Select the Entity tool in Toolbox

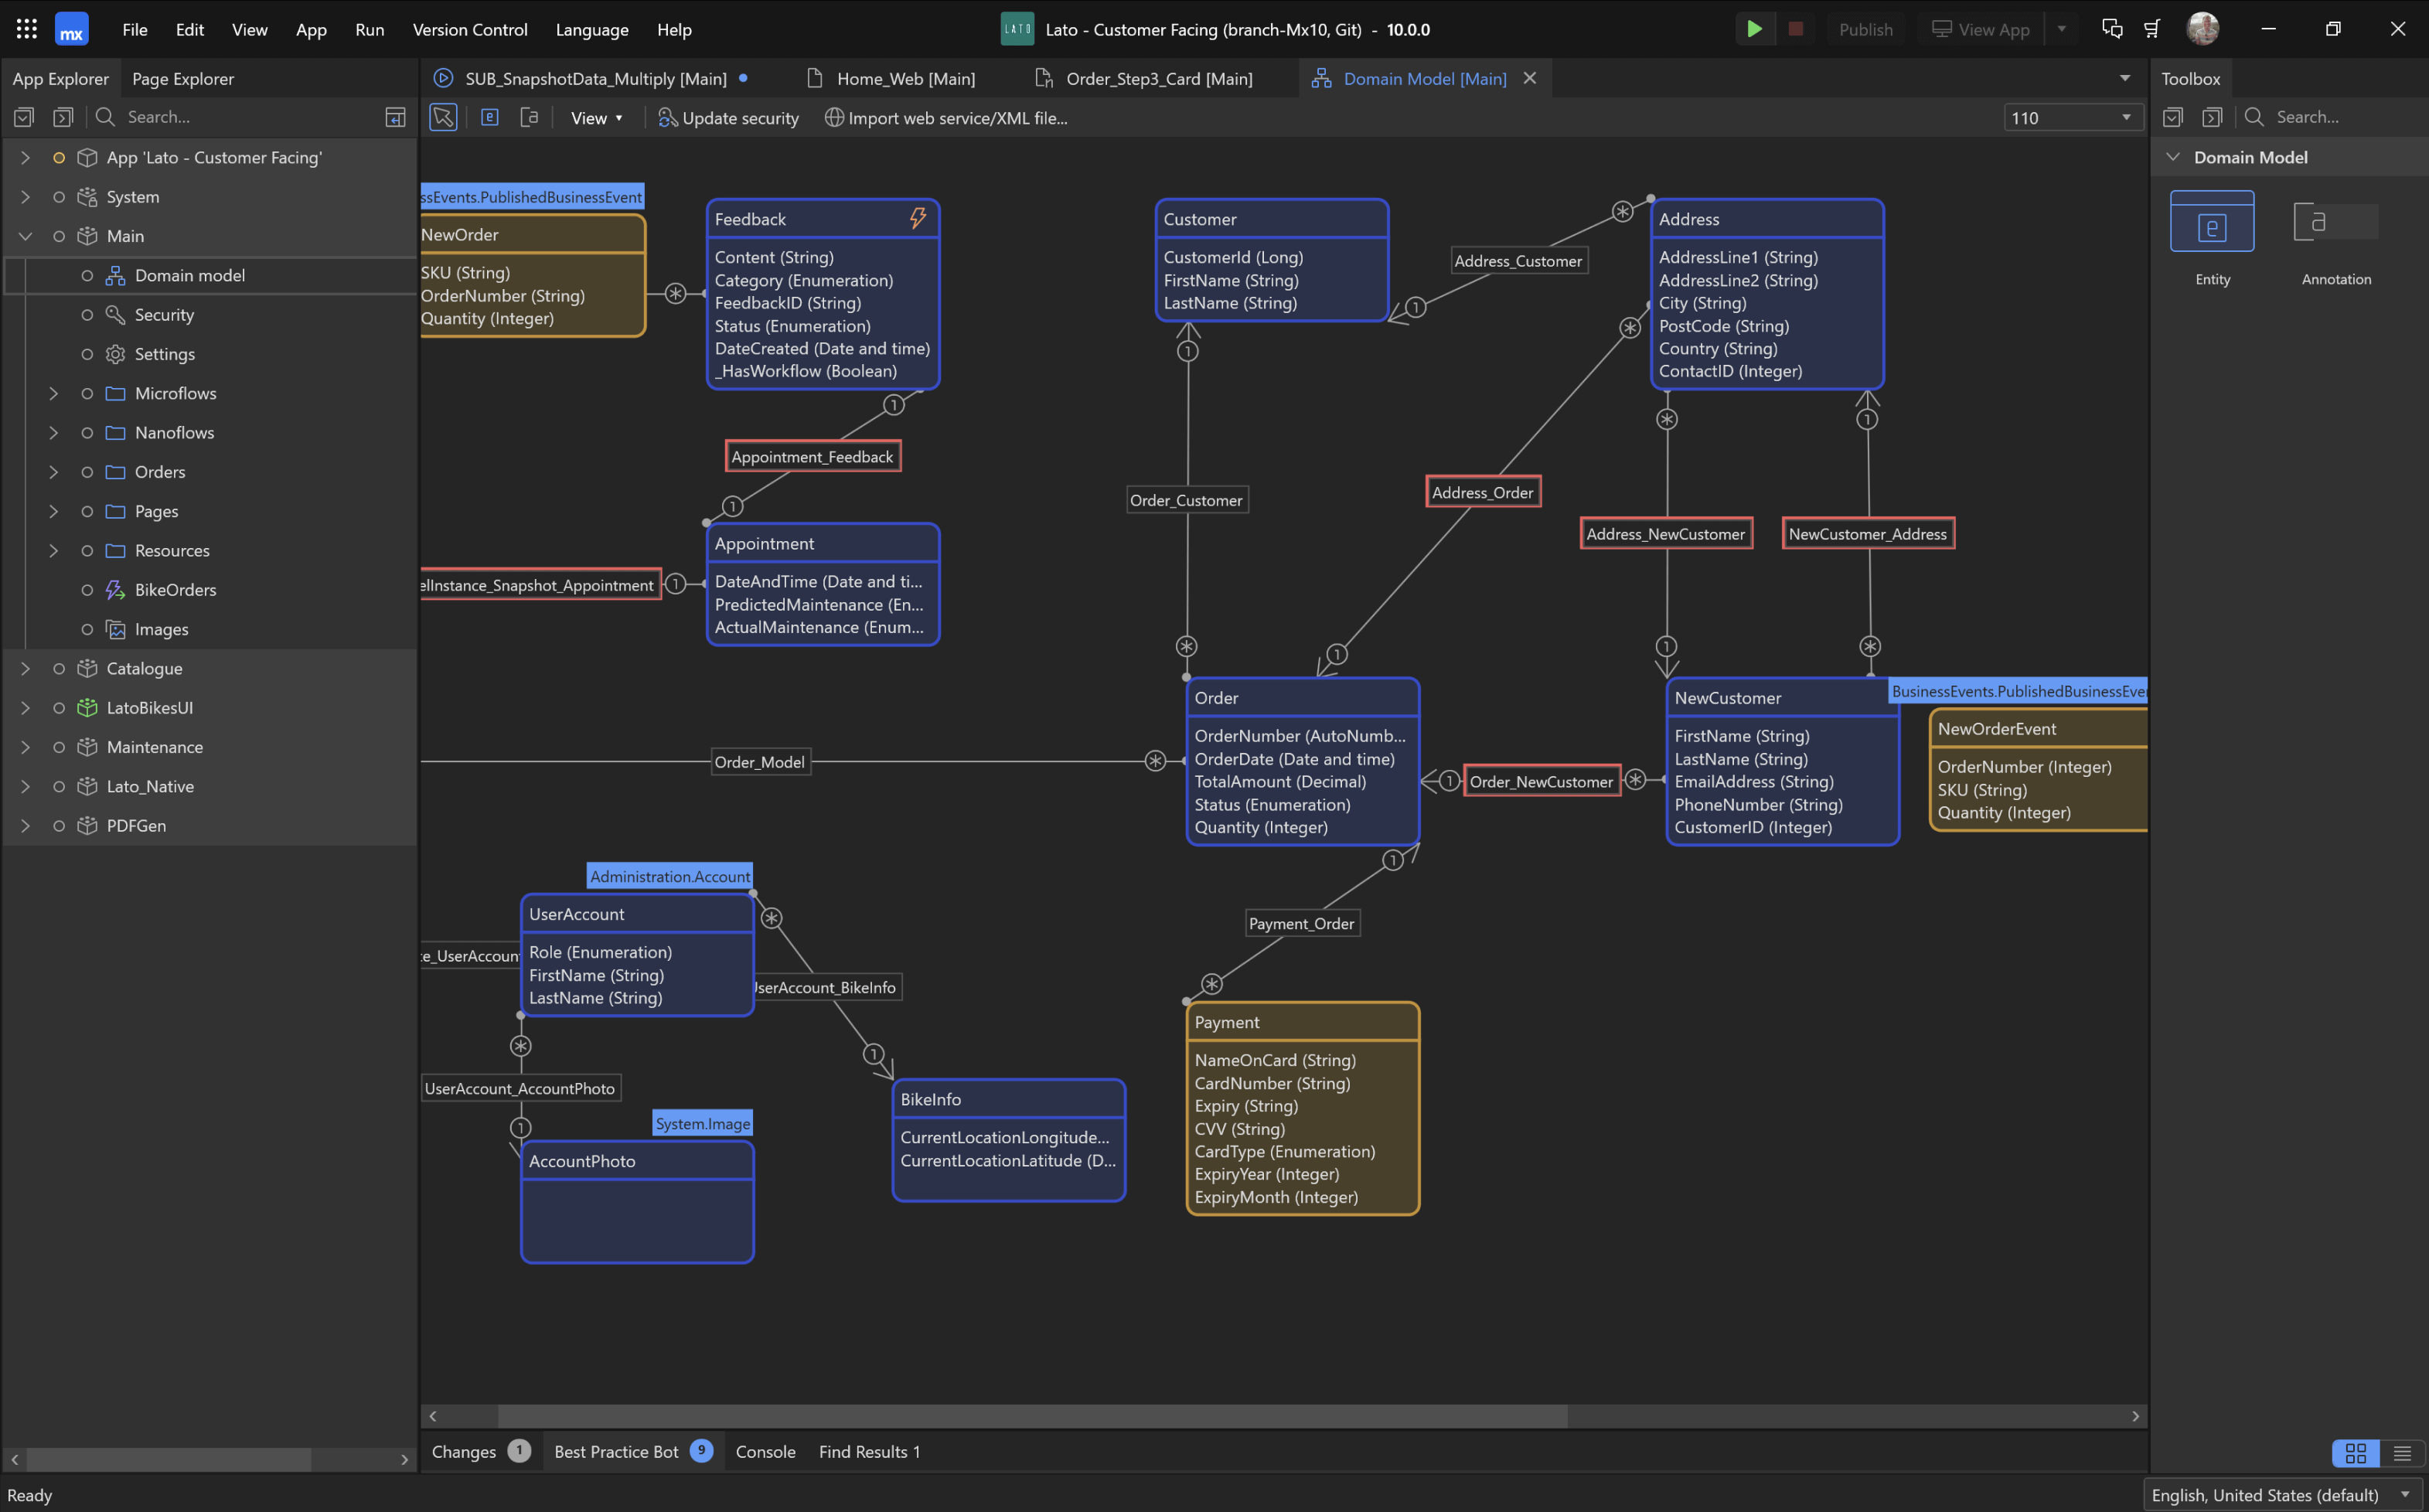(2211, 222)
